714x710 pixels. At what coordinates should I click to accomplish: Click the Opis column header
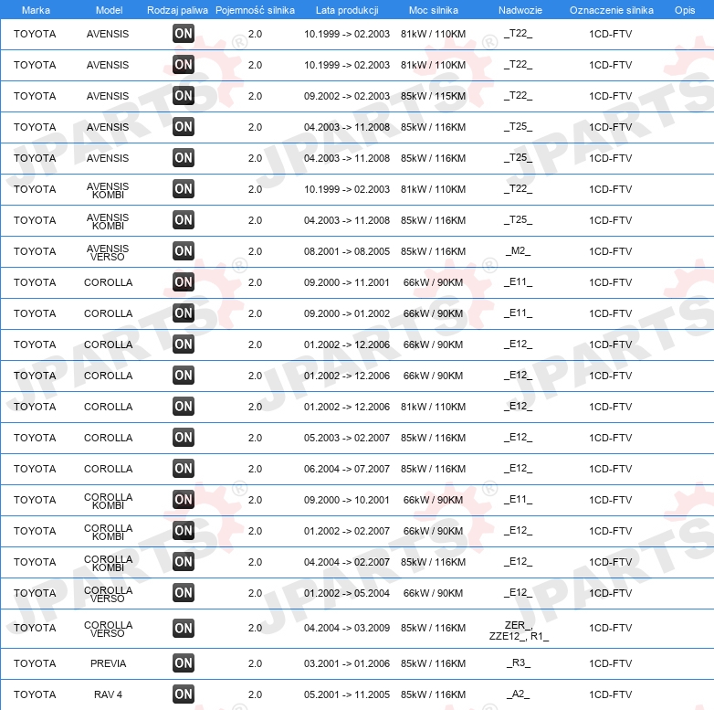pos(685,10)
